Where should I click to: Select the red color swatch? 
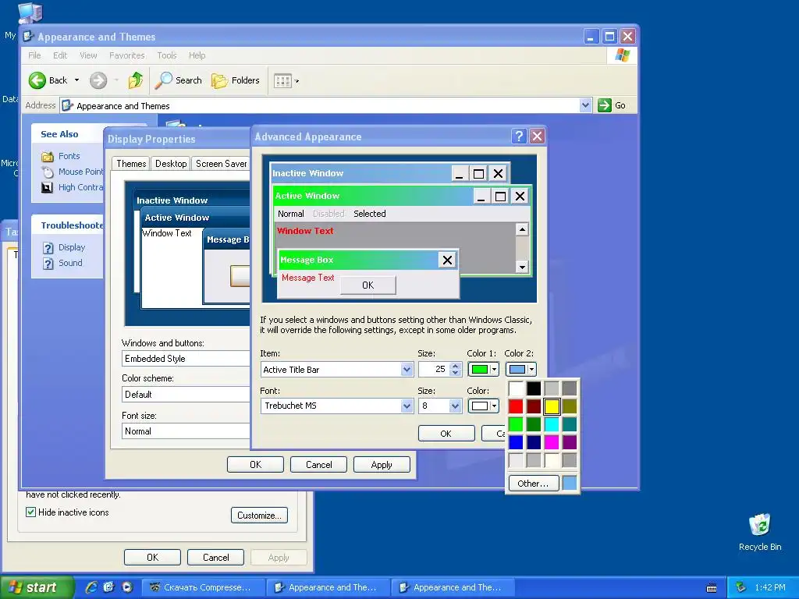pyautogui.click(x=516, y=406)
